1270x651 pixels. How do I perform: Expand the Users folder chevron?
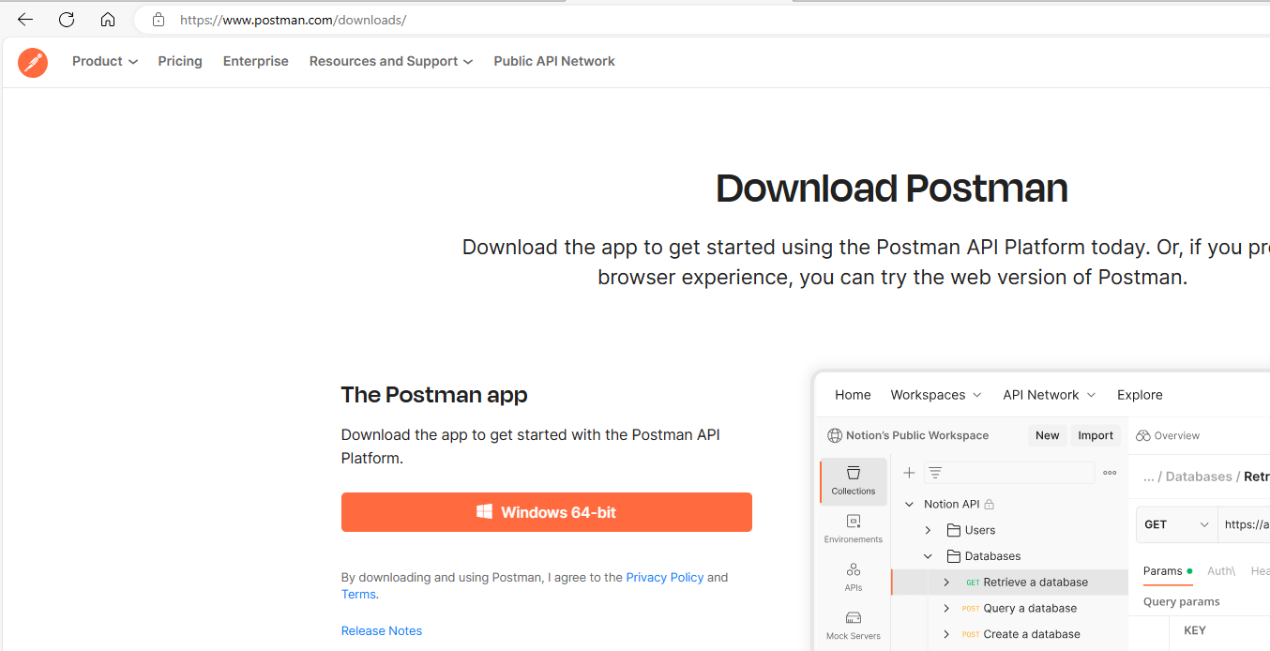(x=928, y=530)
